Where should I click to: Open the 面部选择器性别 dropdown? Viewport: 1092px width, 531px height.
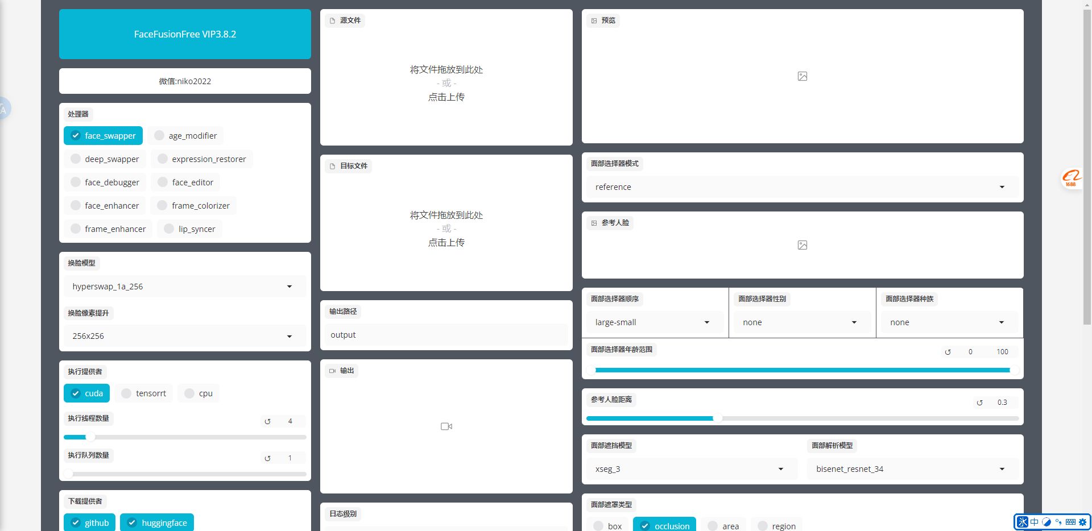click(x=802, y=322)
